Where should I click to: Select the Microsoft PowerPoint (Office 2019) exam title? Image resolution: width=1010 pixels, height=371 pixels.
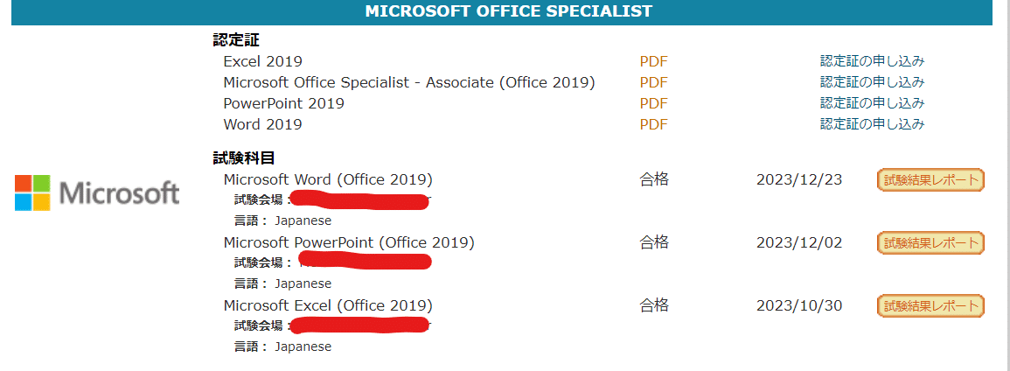(349, 242)
